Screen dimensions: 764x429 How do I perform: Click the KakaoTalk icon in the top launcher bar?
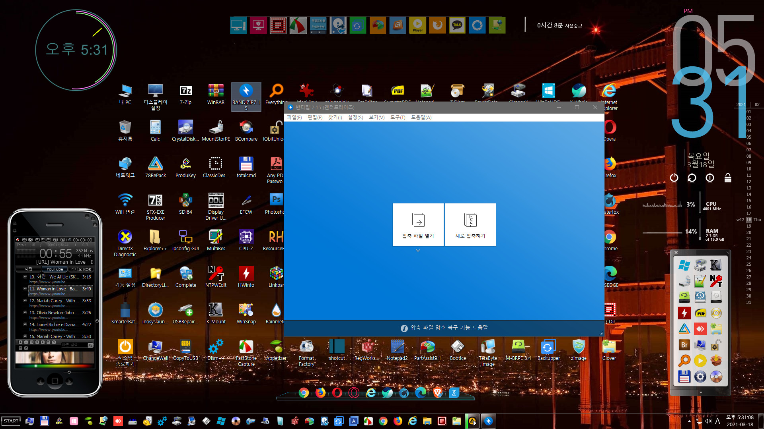pyautogui.click(x=457, y=25)
